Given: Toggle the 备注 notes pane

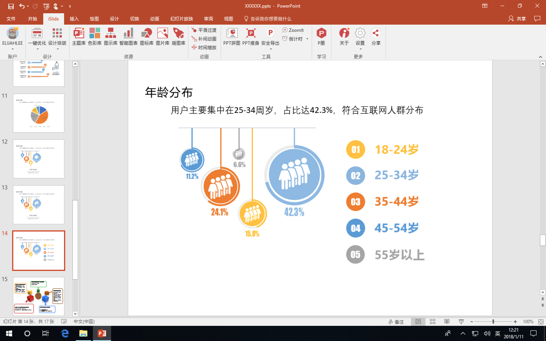Looking at the screenshot, I should 396,322.
